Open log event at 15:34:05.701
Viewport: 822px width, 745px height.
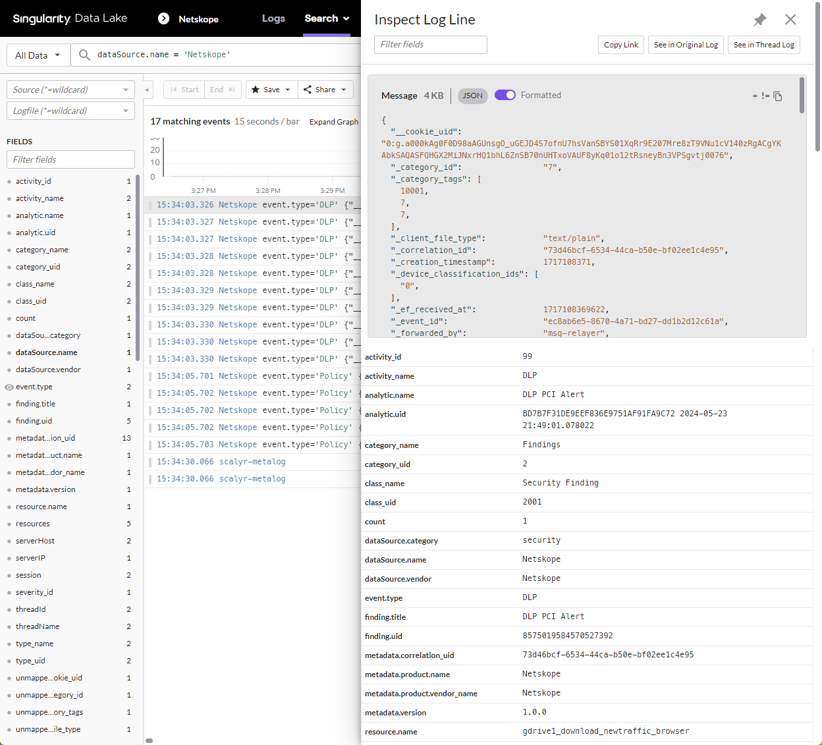click(x=253, y=376)
